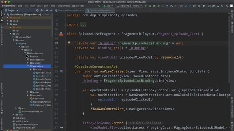Click the override gutter icon on line 25
This screenshot has height=131, width=234.
click(61, 71)
